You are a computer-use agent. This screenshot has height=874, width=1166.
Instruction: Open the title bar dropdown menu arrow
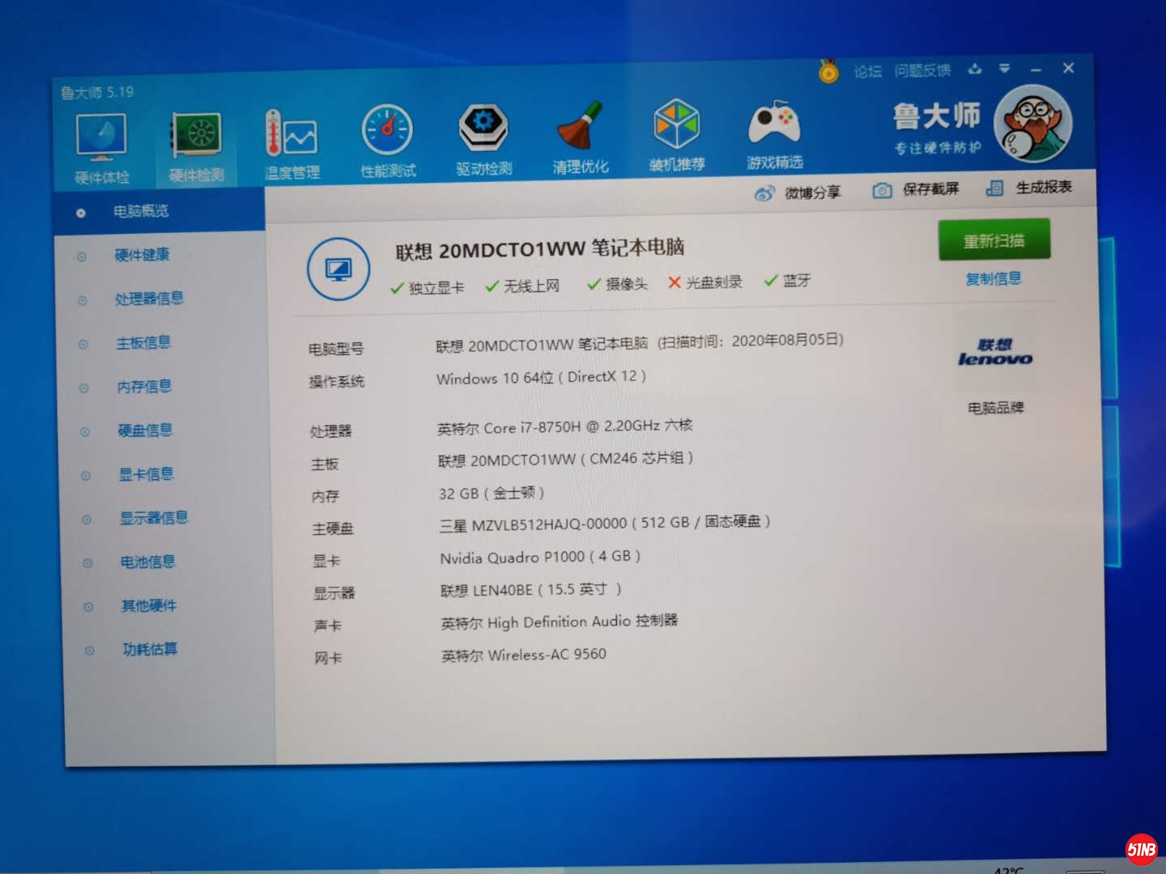[1004, 69]
